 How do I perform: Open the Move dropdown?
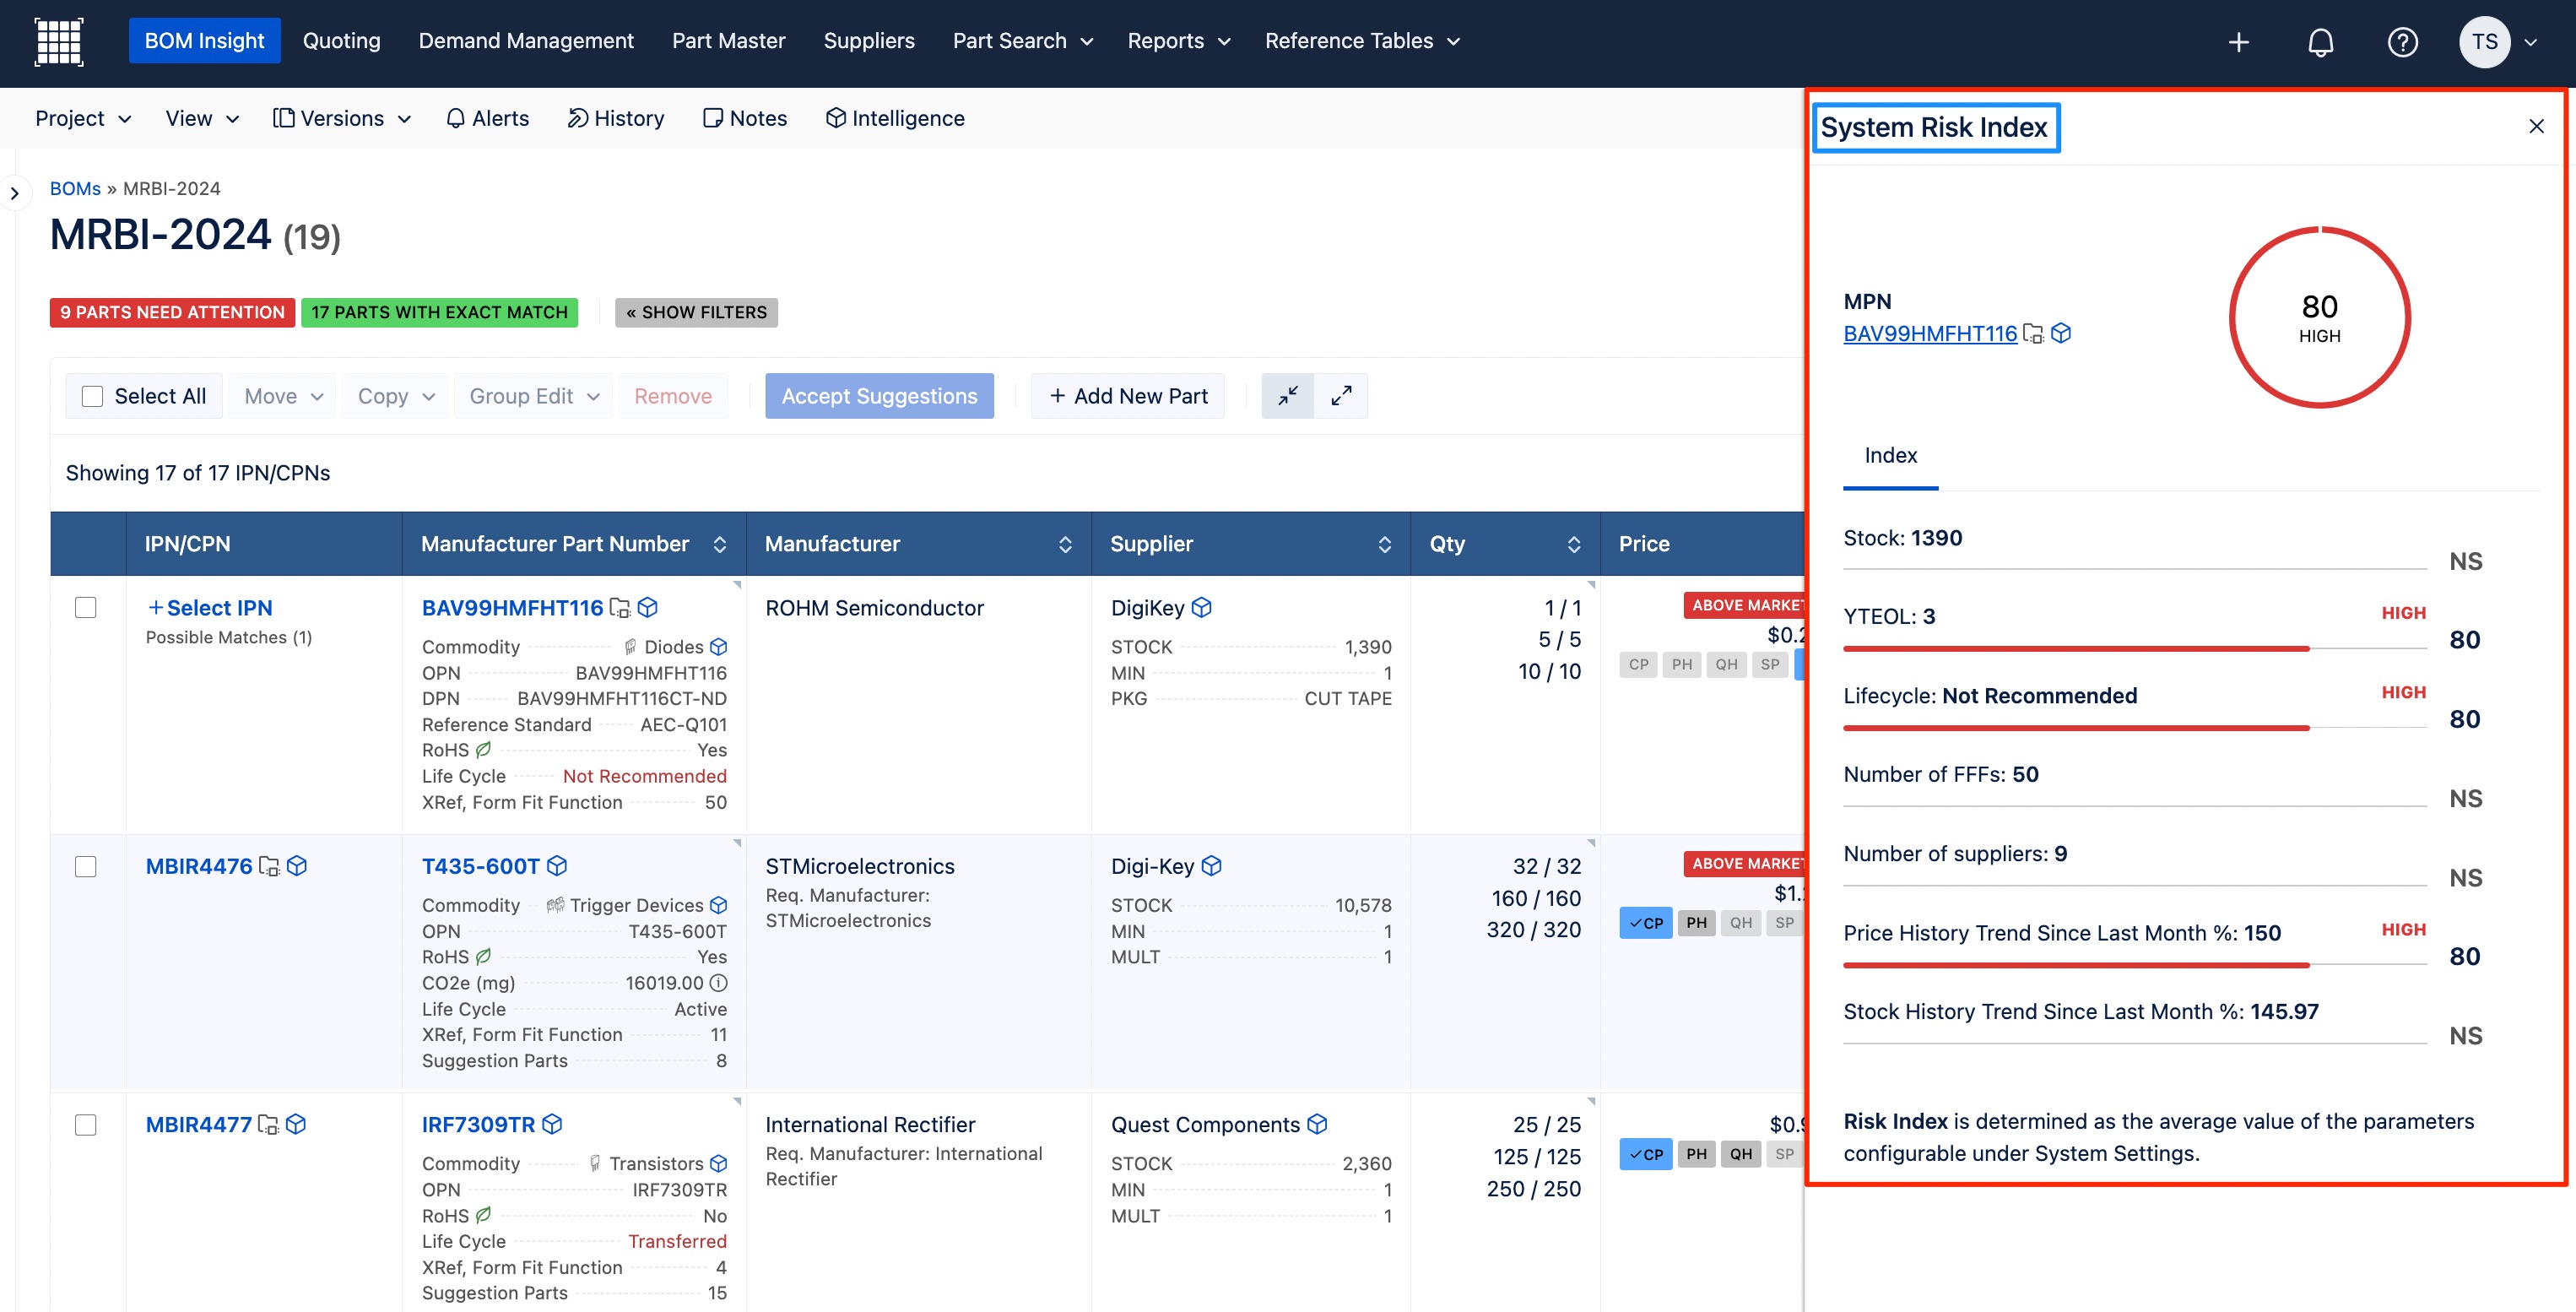283,396
